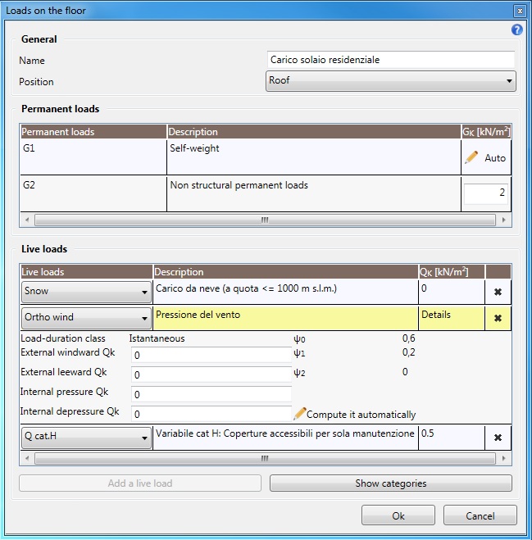
Task: Click left arrow of Permanent loads scrollbar
Action: (27, 220)
